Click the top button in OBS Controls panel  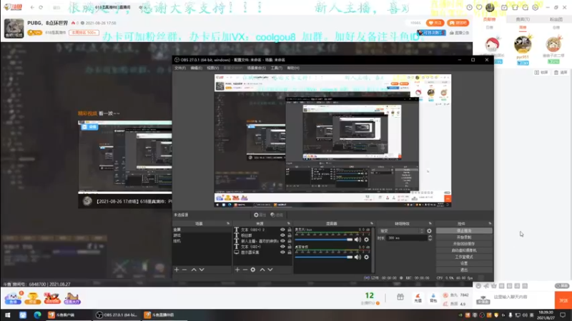(x=463, y=230)
